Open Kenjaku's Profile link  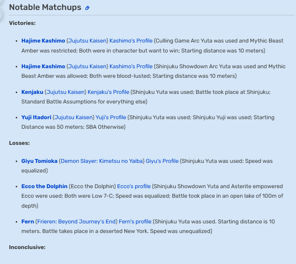108,92
